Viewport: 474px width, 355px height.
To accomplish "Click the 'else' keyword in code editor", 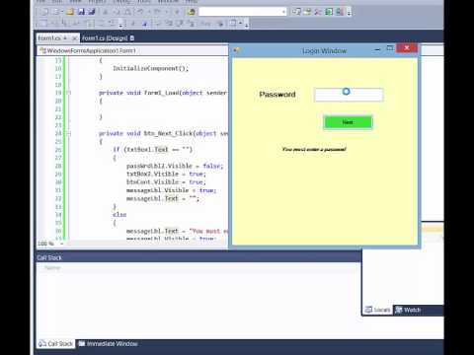I will (x=119, y=215).
